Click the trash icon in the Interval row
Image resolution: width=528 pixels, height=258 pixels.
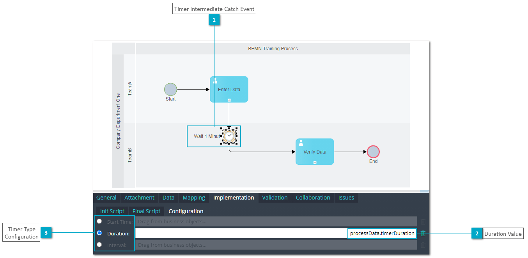point(423,245)
